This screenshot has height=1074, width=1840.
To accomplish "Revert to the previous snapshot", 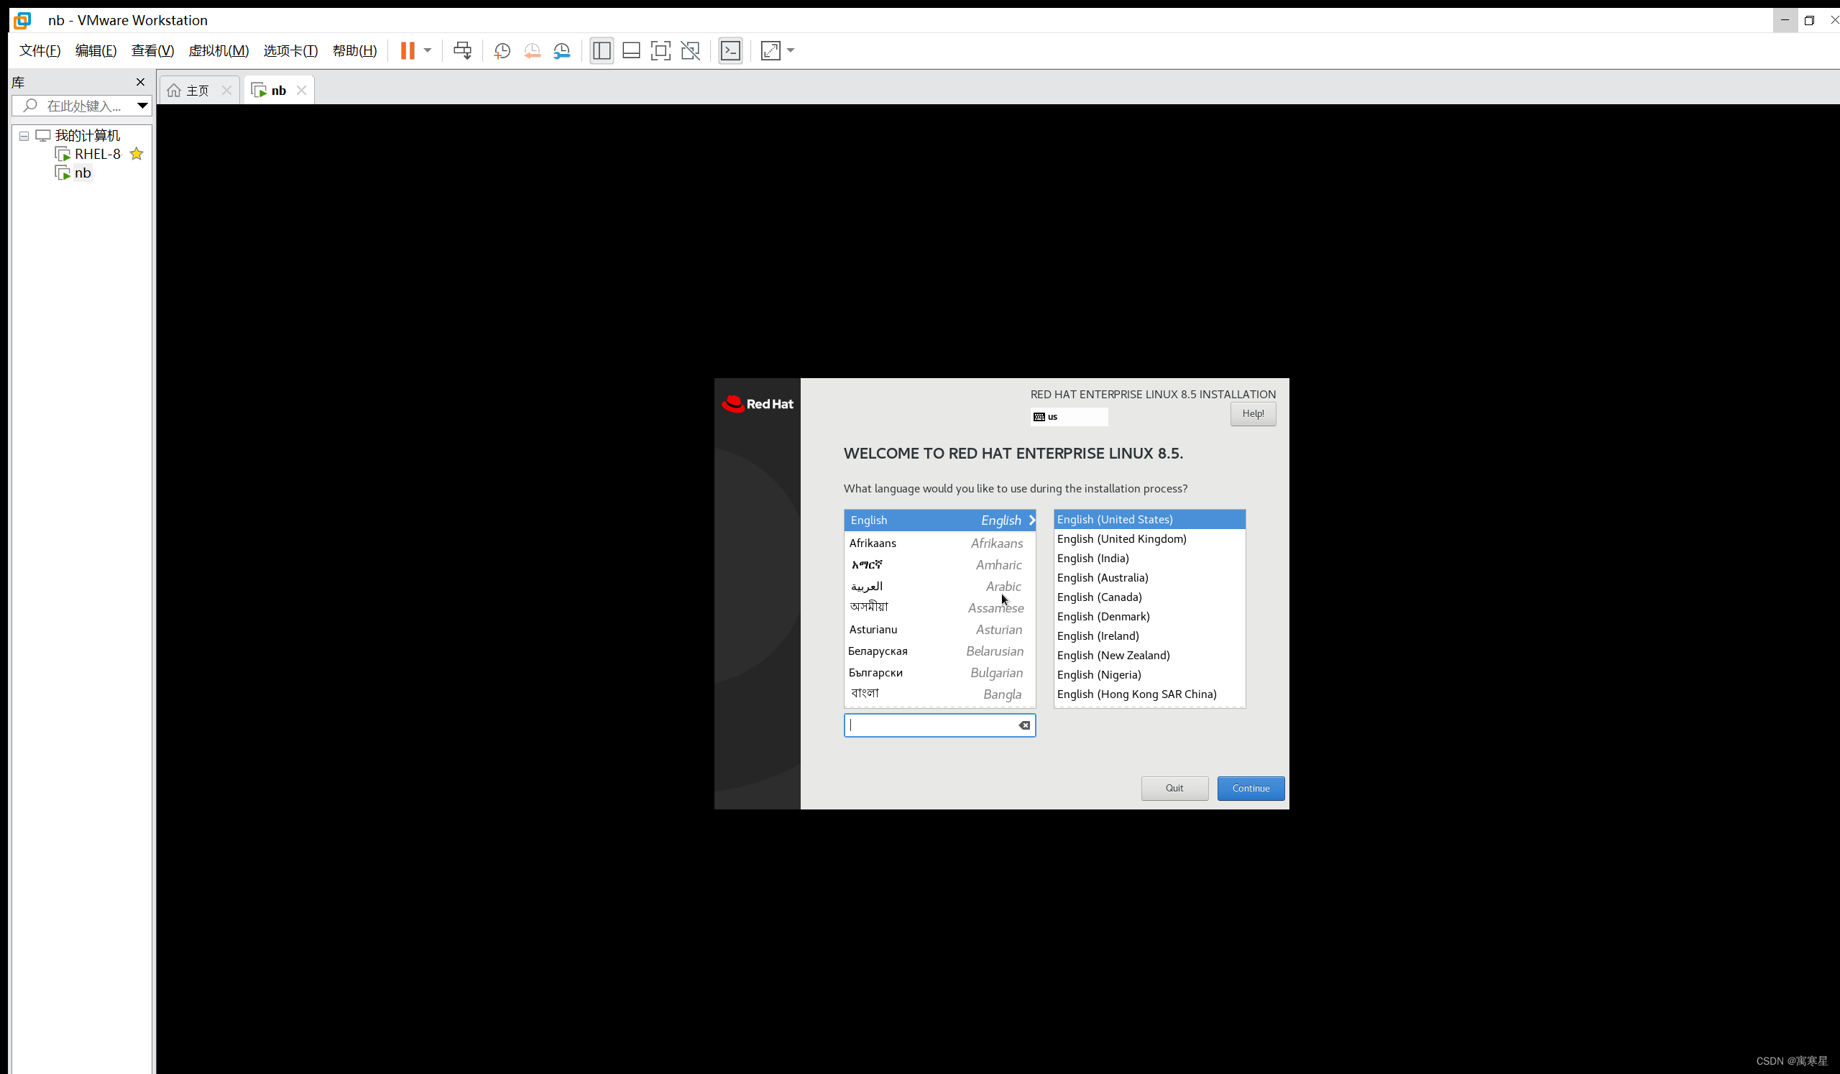I will point(533,50).
